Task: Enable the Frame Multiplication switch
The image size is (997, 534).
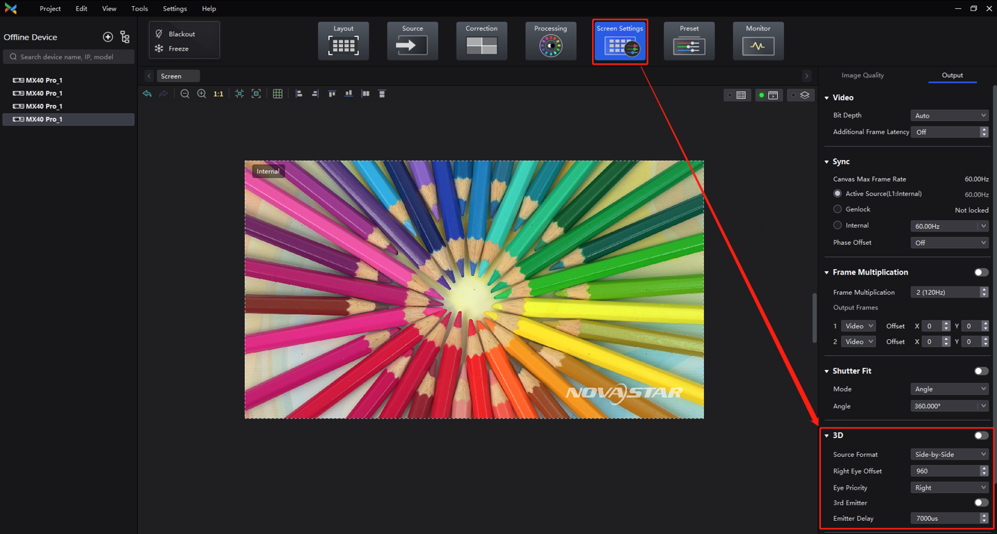Action: (981, 273)
